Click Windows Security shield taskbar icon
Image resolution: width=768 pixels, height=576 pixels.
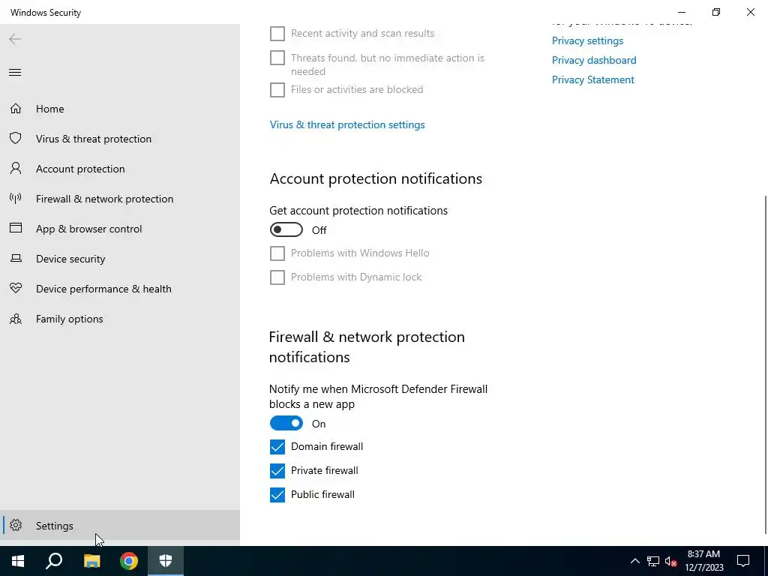(166, 561)
